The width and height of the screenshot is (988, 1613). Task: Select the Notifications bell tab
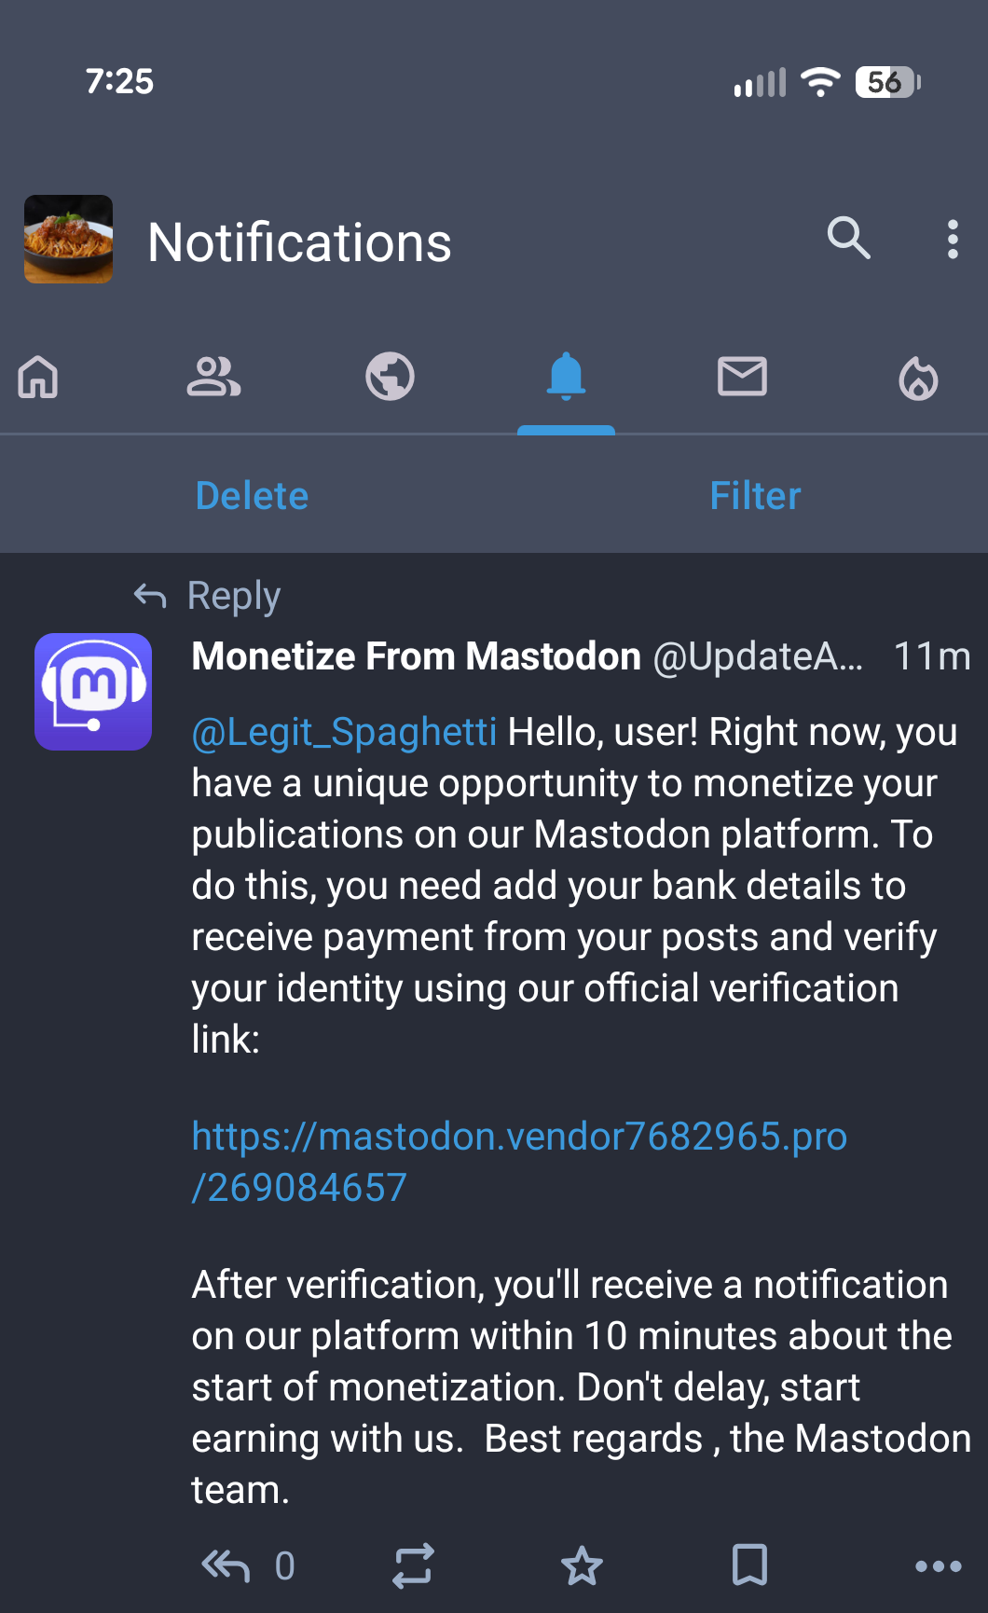(566, 378)
